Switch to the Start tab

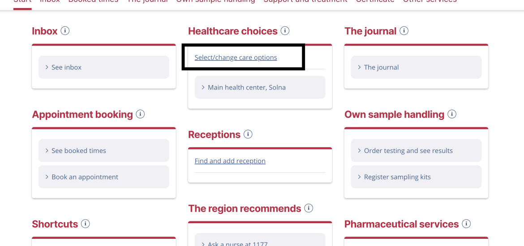click(22, 1)
